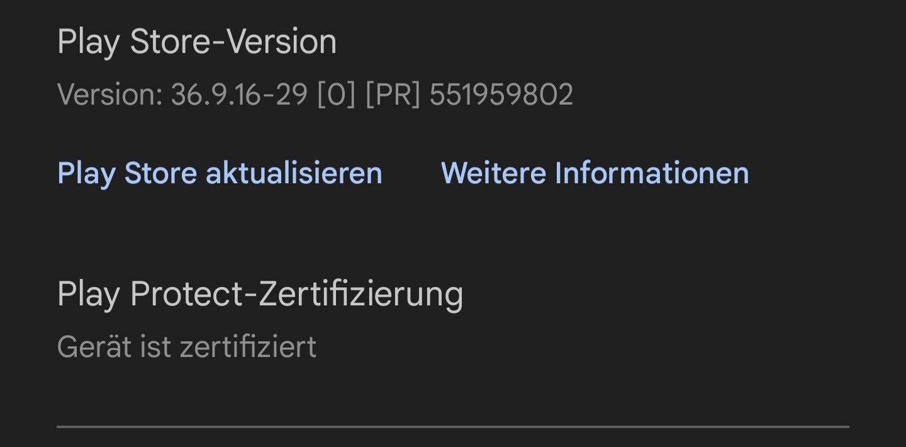The height and width of the screenshot is (447, 906).
Task: Tap the "[PR]" tag in version text
Action: tap(393, 95)
